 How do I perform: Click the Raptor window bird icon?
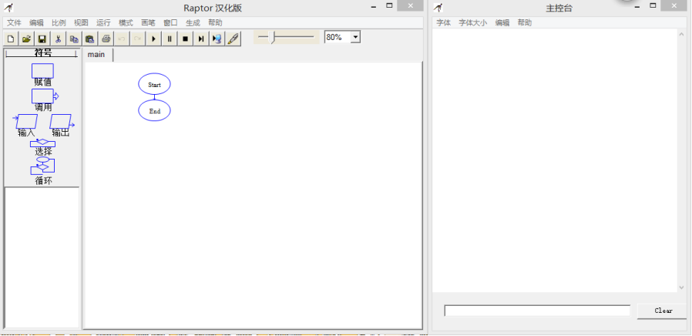(8, 7)
